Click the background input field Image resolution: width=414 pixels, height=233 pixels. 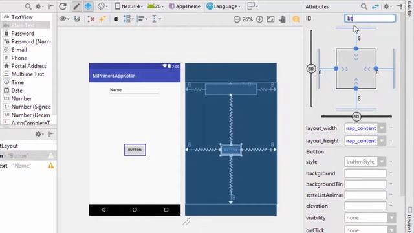pos(365,173)
